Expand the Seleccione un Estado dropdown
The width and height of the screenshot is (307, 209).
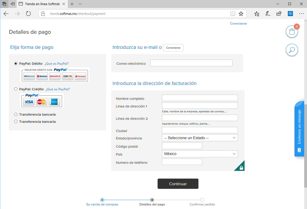point(200,138)
